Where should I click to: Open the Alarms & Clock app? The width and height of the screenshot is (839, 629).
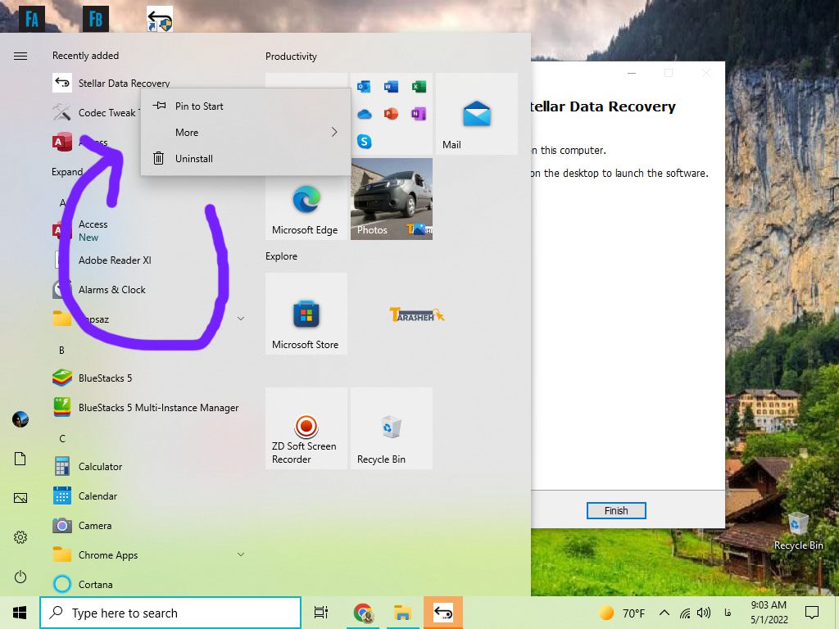pyautogui.click(x=99, y=289)
